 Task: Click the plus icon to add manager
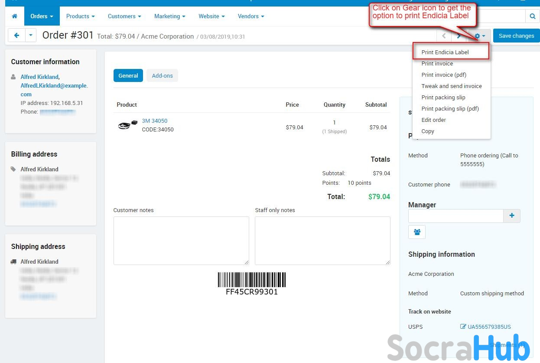(x=511, y=216)
